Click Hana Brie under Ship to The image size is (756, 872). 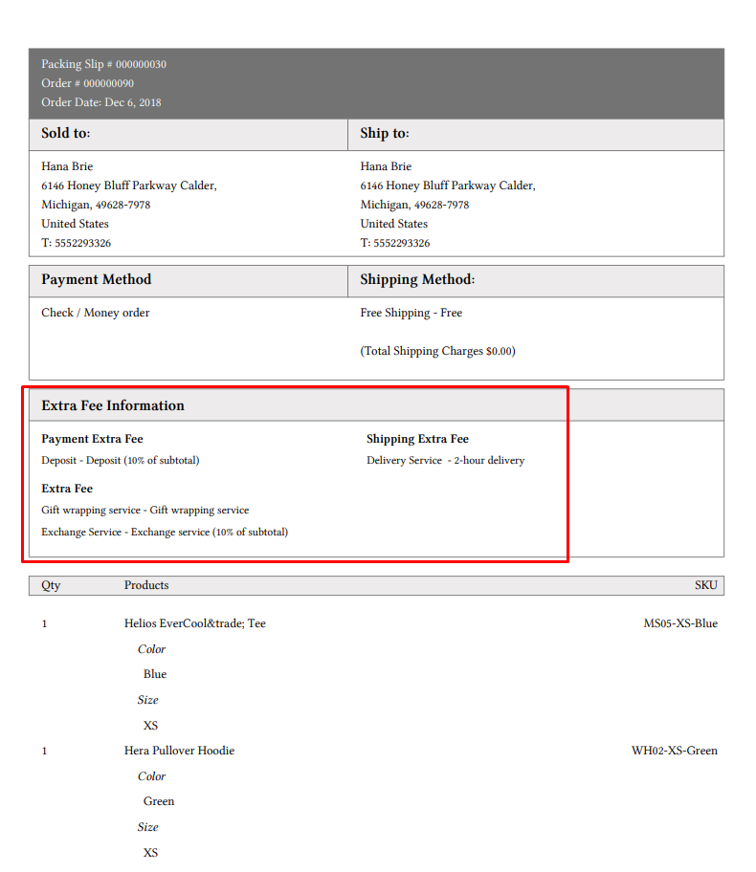(x=387, y=166)
